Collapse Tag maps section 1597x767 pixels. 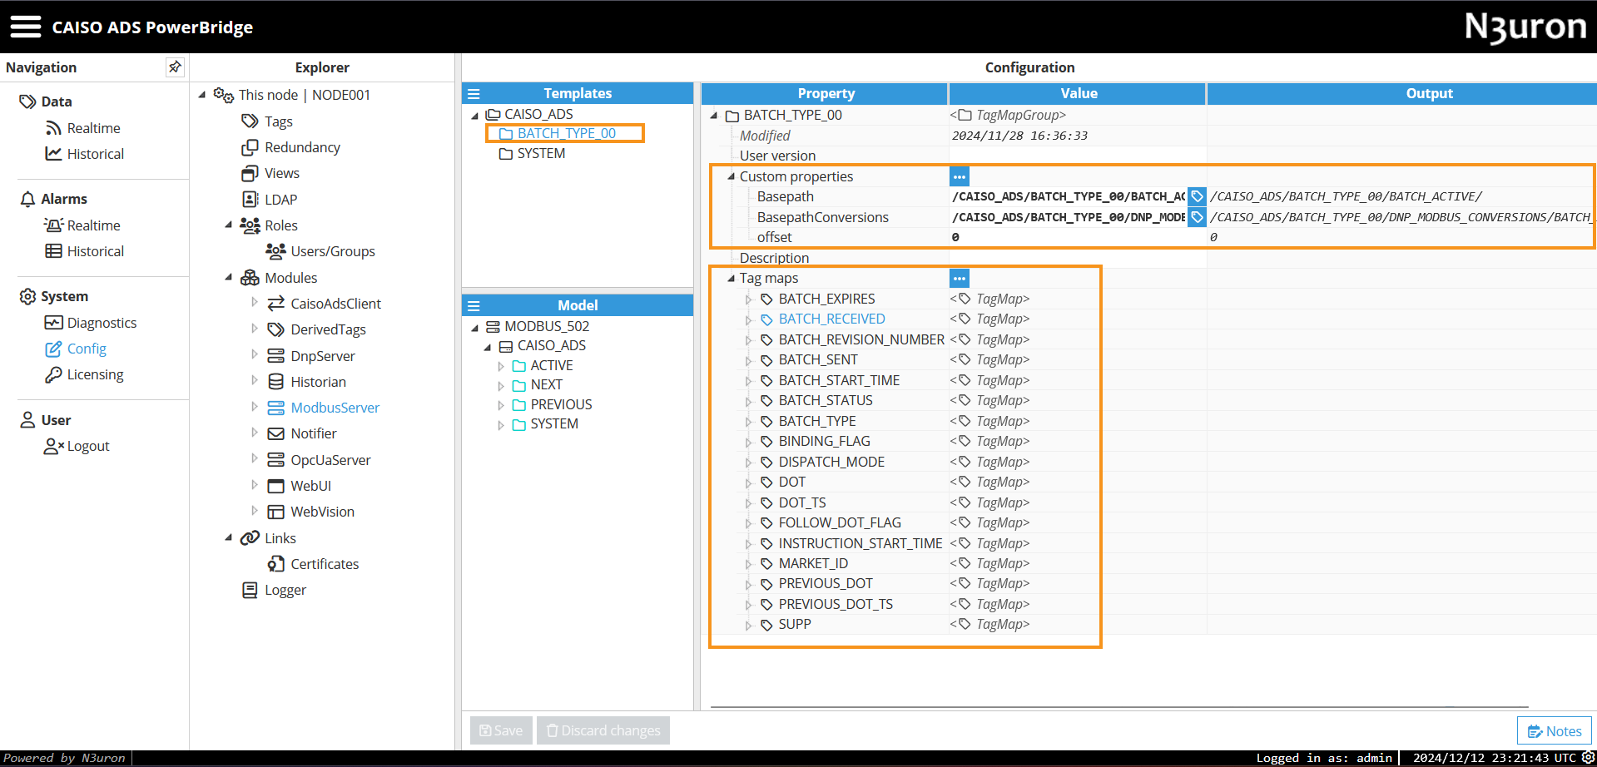[x=731, y=279]
